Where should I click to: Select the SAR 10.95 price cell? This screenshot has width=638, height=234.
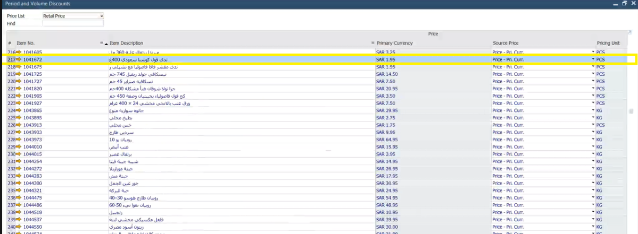433,213
